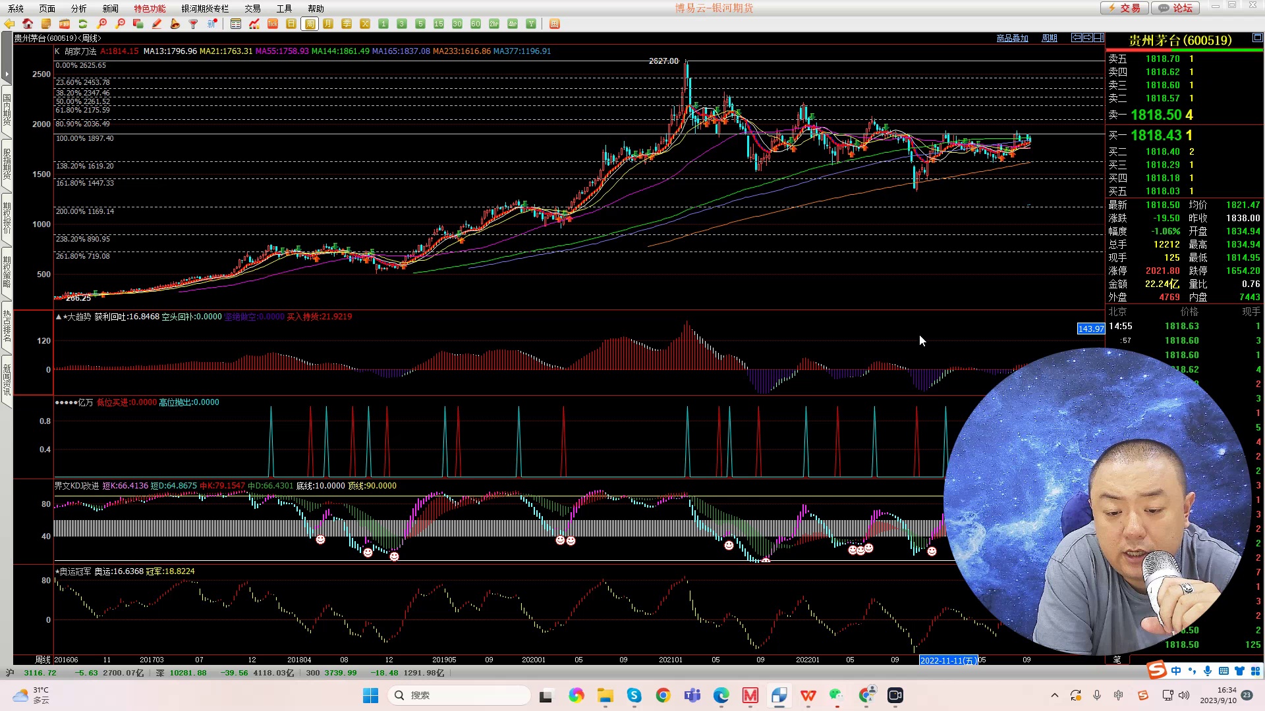Open the list table view icon

236,24
